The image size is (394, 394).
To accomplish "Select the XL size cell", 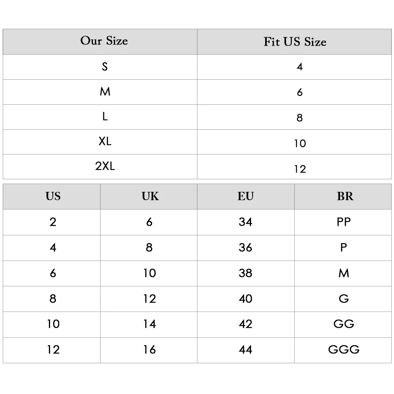I will pos(100,142).
